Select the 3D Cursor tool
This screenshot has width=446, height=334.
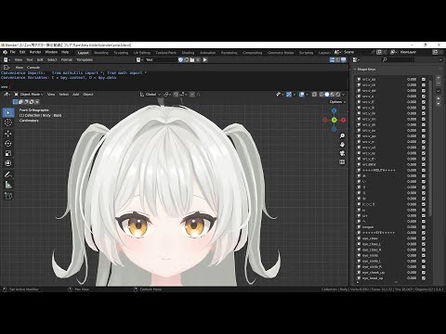pos(8,122)
